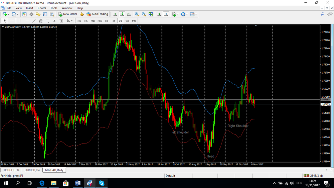Switch timeframe to M1
The image size is (334, 188).
79,21
